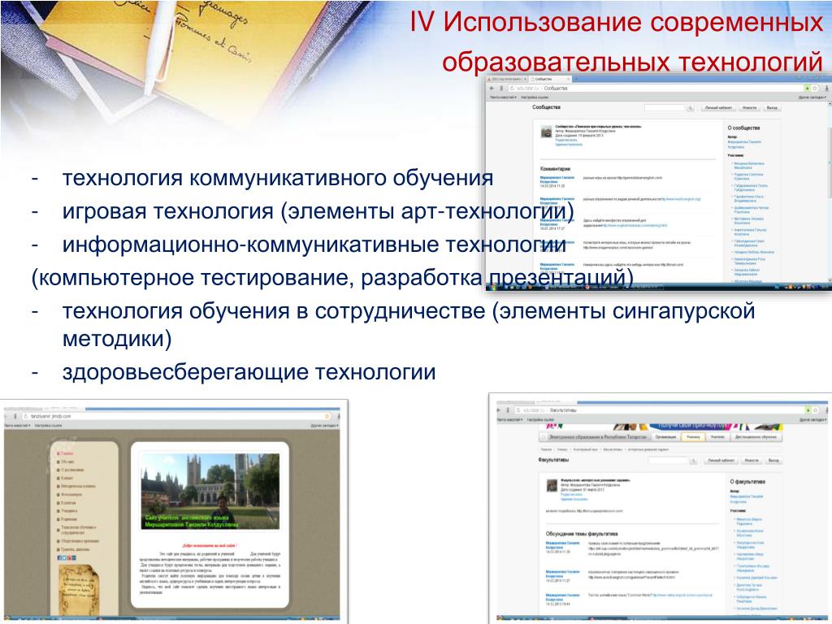Click header photo on jimdo site
Image resolution: width=832 pixels, height=624 pixels.
pyautogui.click(x=210, y=492)
